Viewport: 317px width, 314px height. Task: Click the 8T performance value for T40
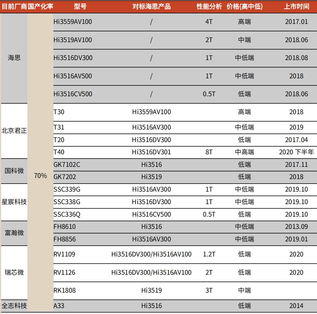coord(209,152)
